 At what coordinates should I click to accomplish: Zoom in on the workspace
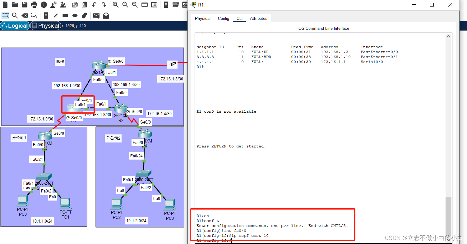coord(115,5)
